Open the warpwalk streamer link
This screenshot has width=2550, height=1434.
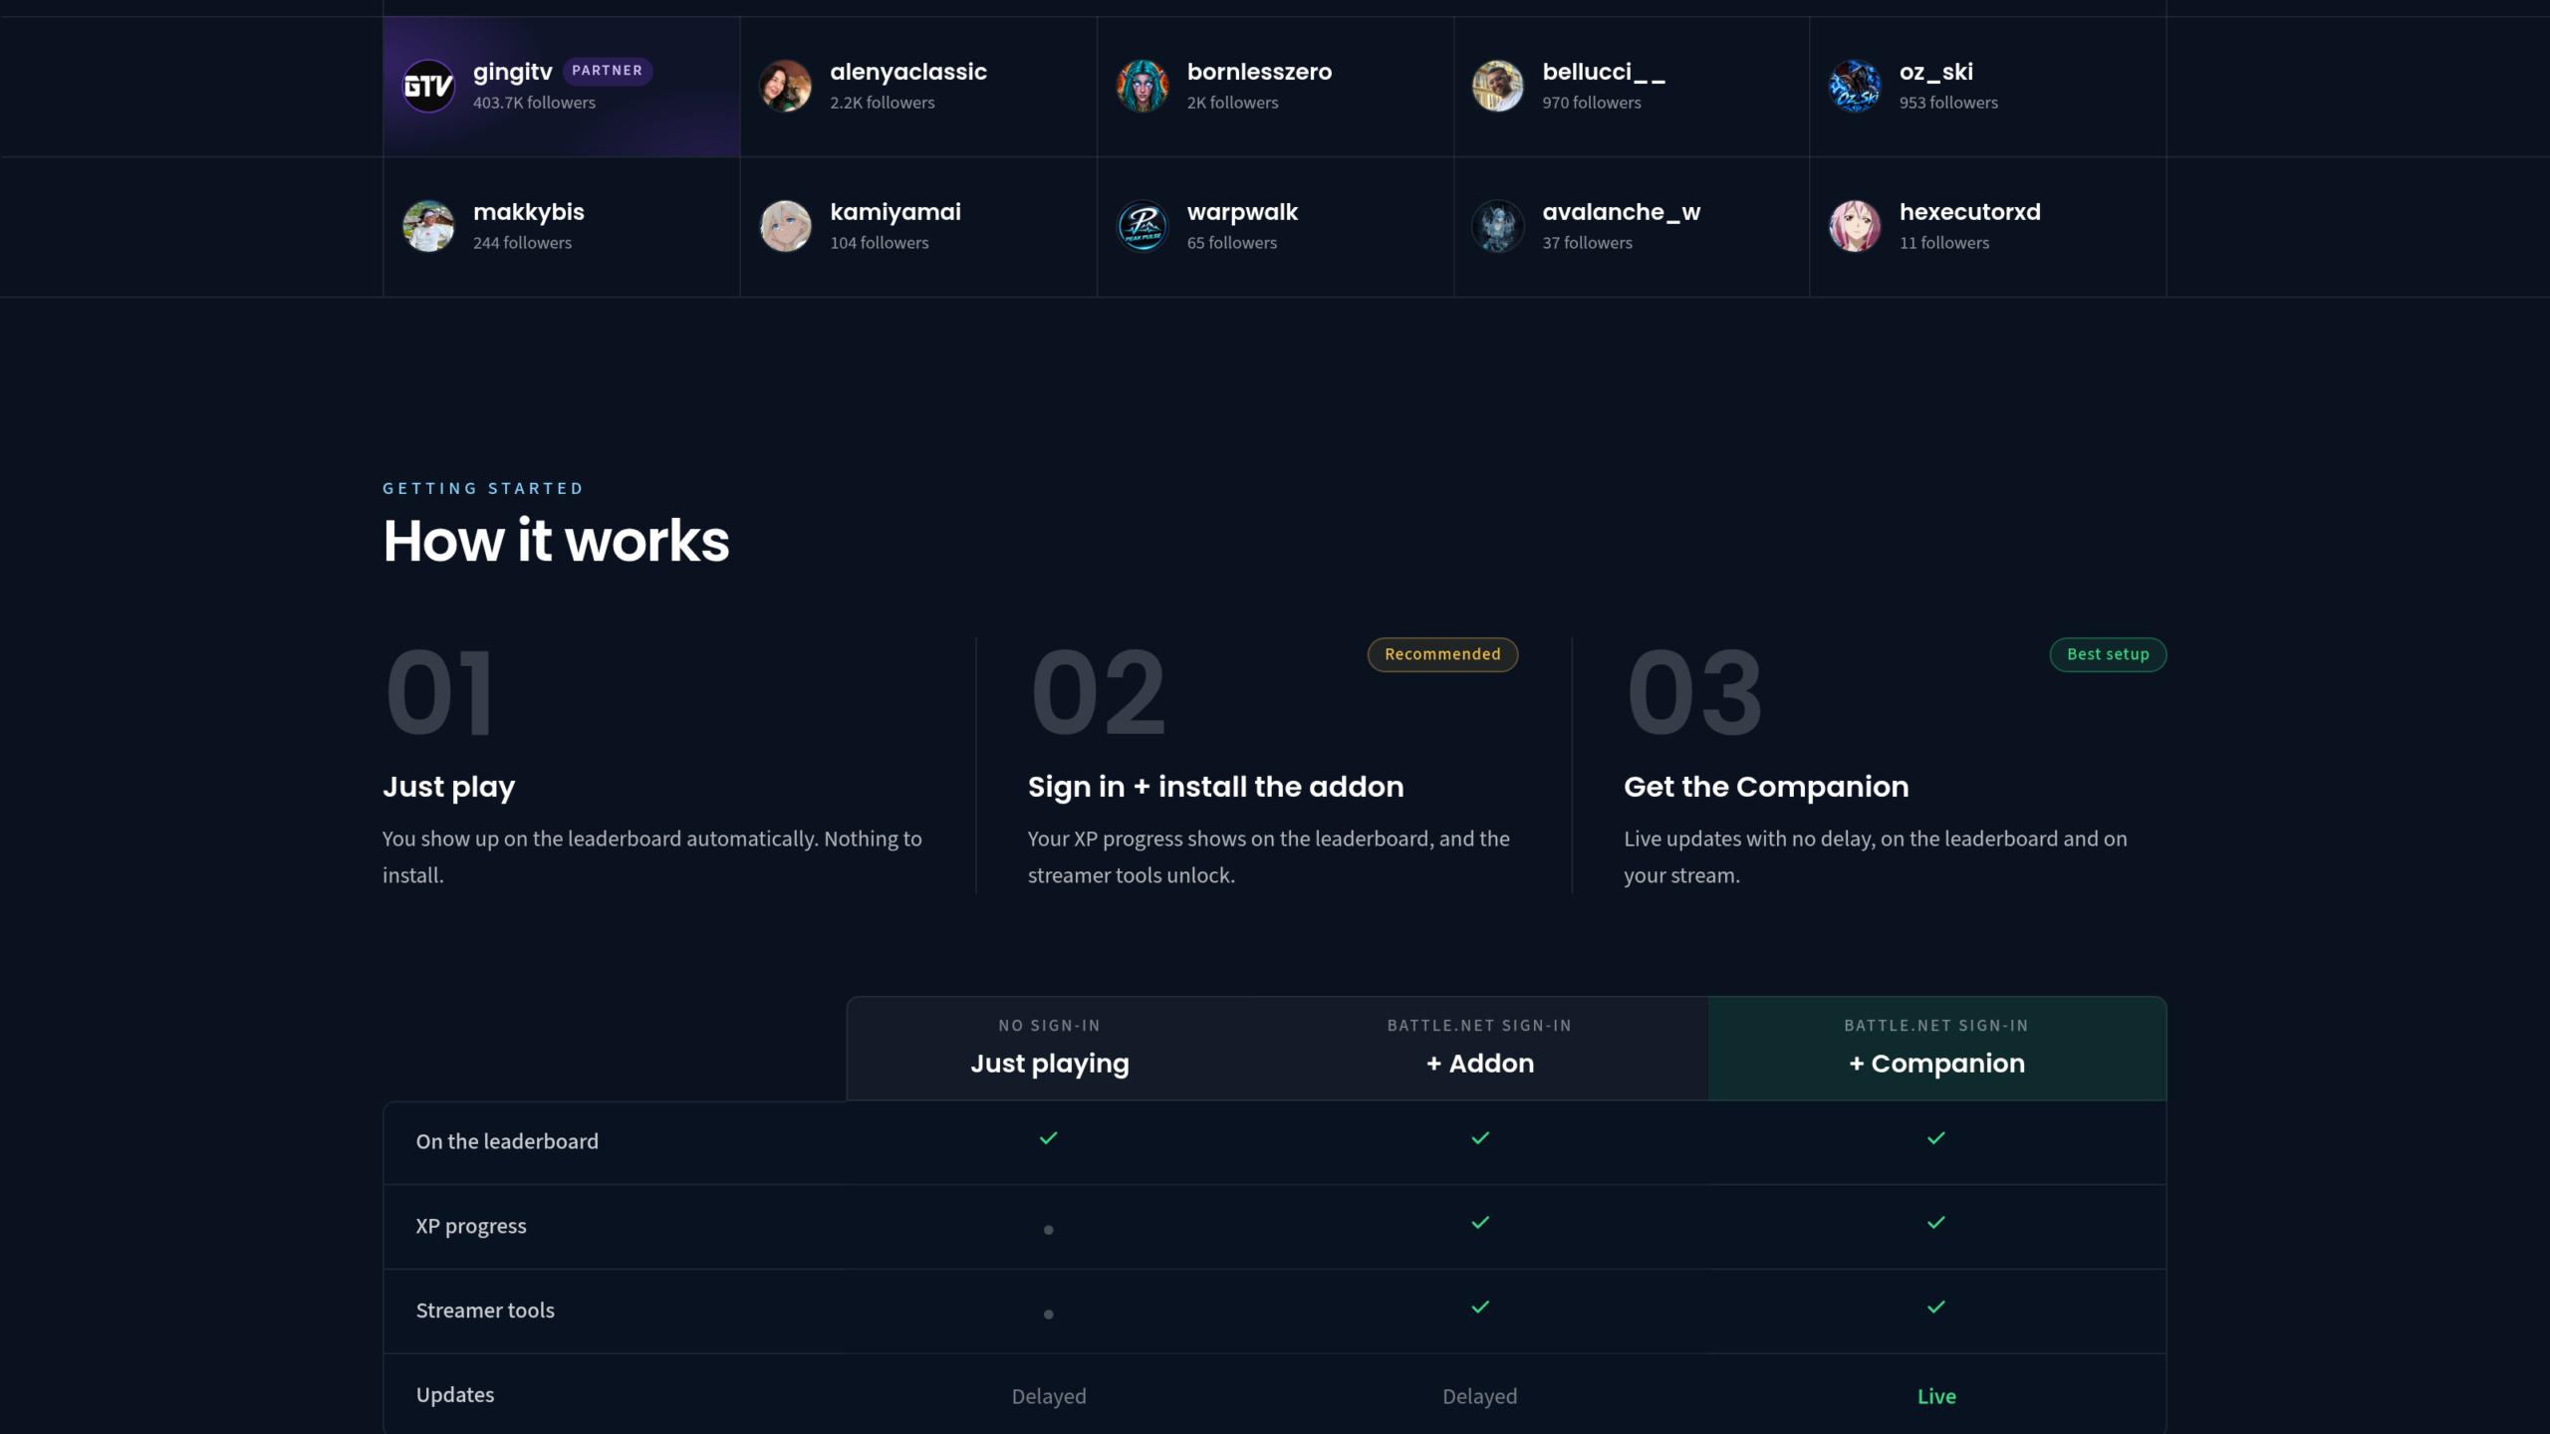[x=1242, y=212]
